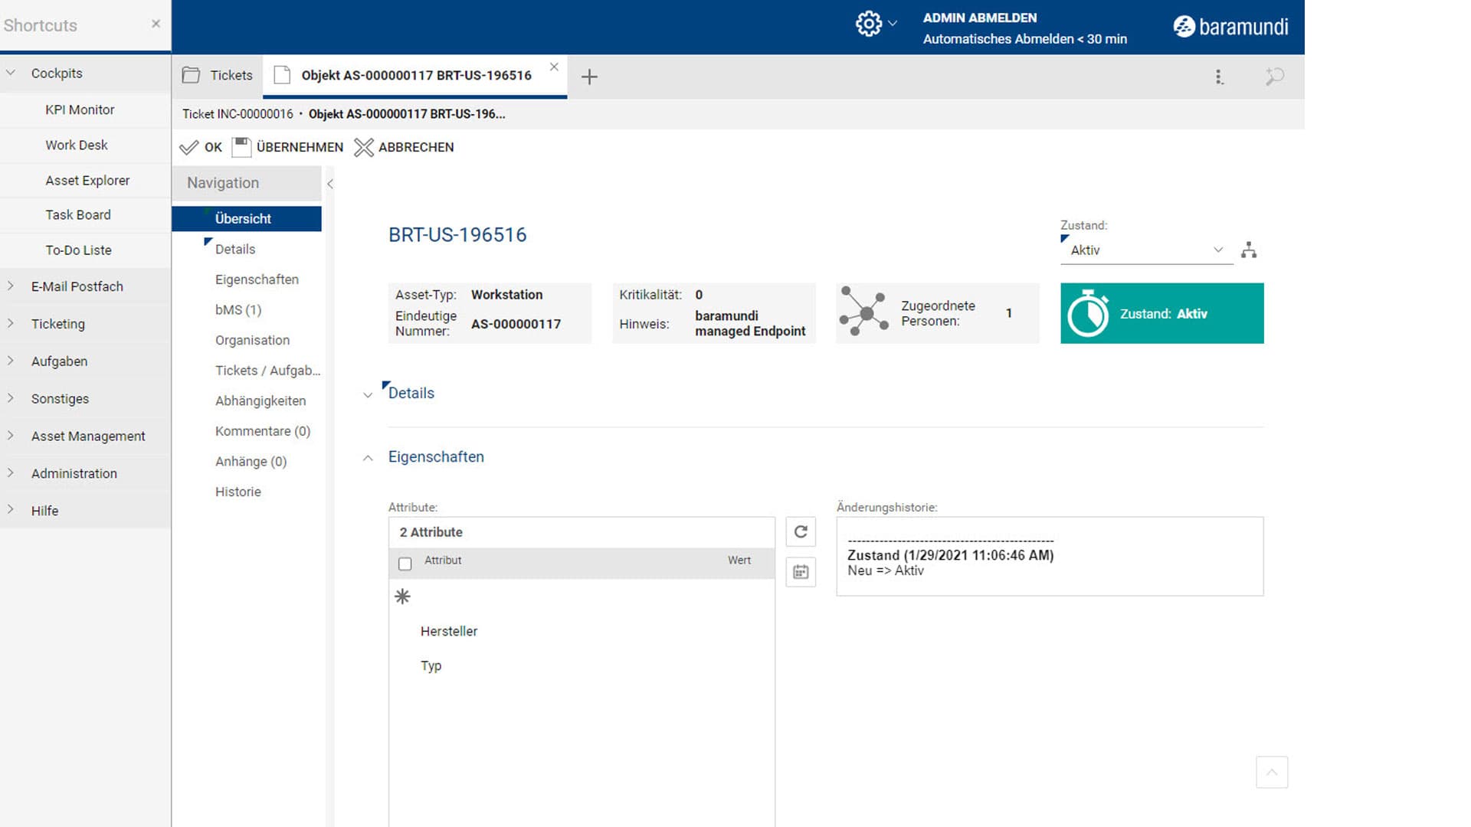Click the search magnifier icon
This screenshot has height=827, width=1471.
(x=1274, y=76)
